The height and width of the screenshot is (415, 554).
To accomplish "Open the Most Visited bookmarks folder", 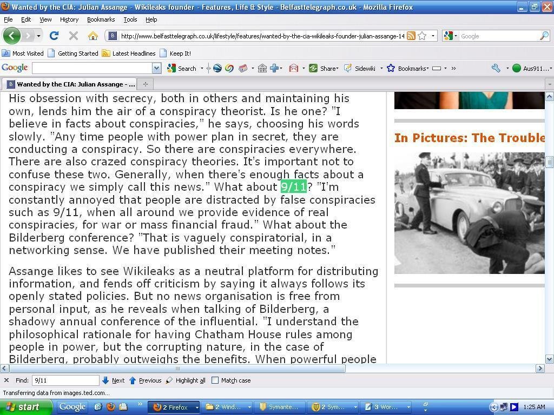I will 23,53.
